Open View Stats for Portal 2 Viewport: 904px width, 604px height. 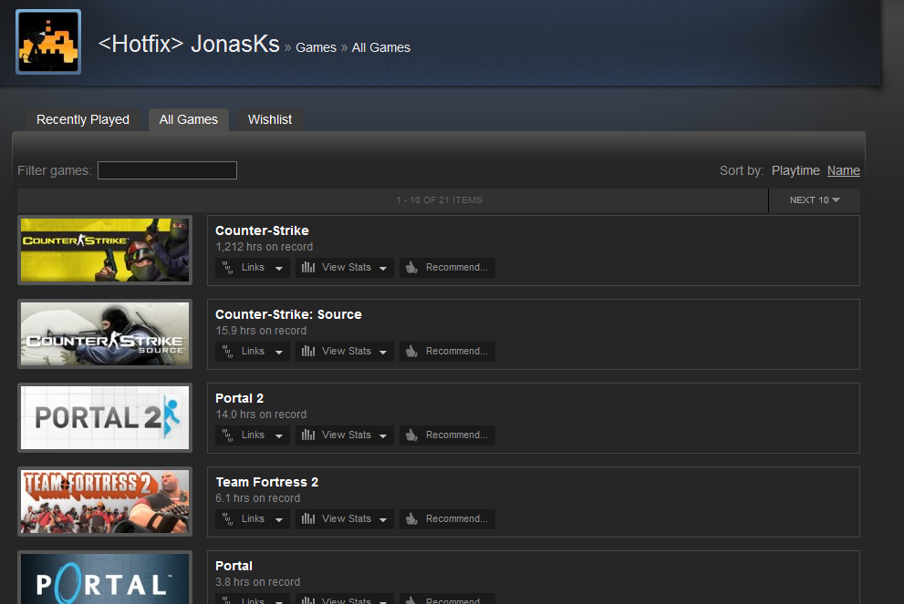coord(345,435)
